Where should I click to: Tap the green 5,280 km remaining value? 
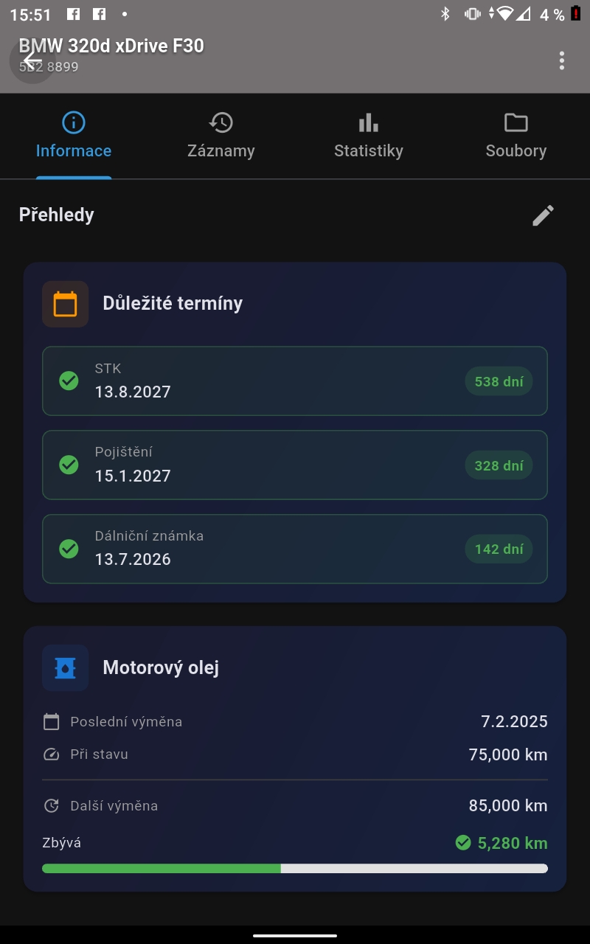(512, 843)
